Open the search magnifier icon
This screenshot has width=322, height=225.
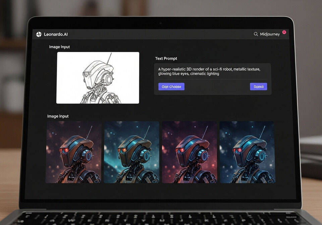tap(256, 34)
